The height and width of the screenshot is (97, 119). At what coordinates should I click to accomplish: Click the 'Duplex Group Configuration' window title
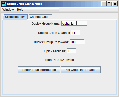tap(25, 4)
